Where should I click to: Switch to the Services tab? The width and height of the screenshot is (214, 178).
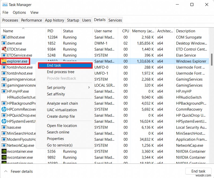pos(115,20)
